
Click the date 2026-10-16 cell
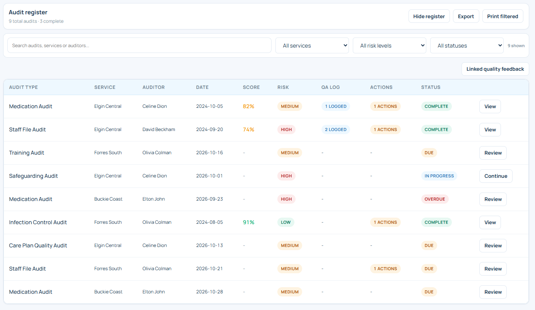210,153
